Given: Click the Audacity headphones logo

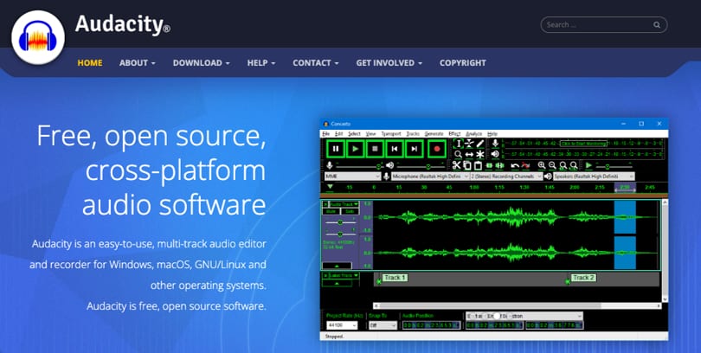Looking at the screenshot, I should (38, 37).
